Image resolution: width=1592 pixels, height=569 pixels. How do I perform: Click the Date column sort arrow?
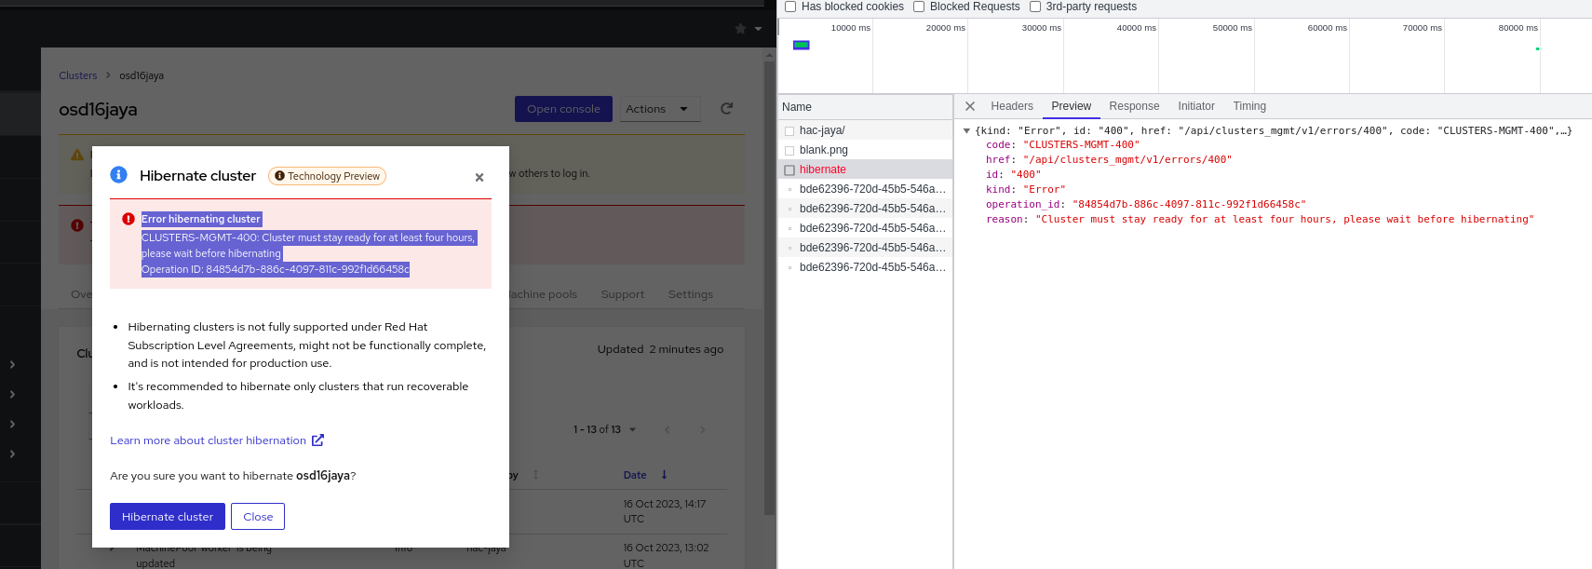(664, 475)
